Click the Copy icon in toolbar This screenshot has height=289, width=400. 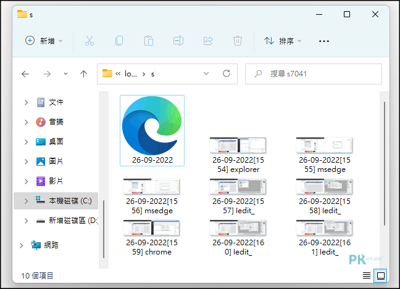click(119, 41)
